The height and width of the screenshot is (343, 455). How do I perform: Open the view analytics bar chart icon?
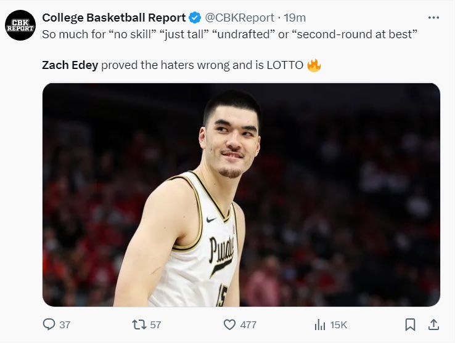pos(320,325)
